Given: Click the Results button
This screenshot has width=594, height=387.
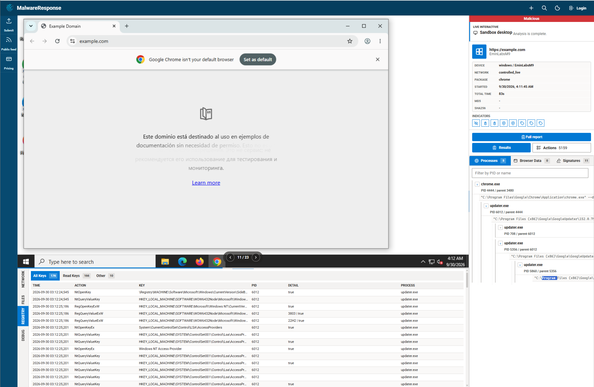Looking at the screenshot, I should pos(501,148).
